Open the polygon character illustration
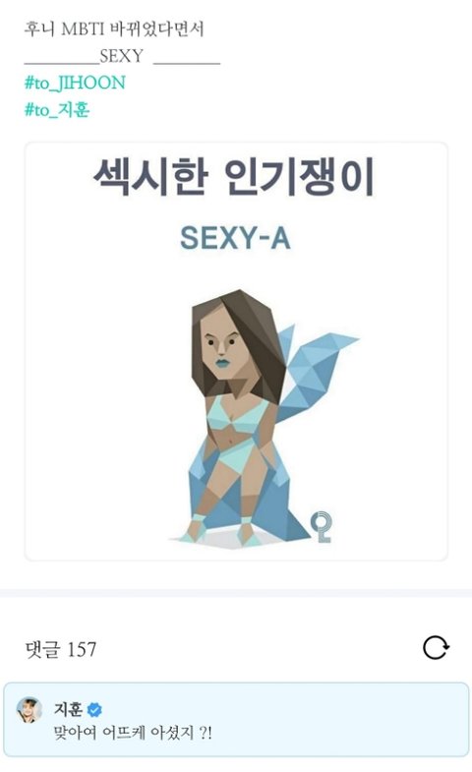Image resolution: width=472 pixels, height=772 pixels. pyautogui.click(x=265, y=418)
